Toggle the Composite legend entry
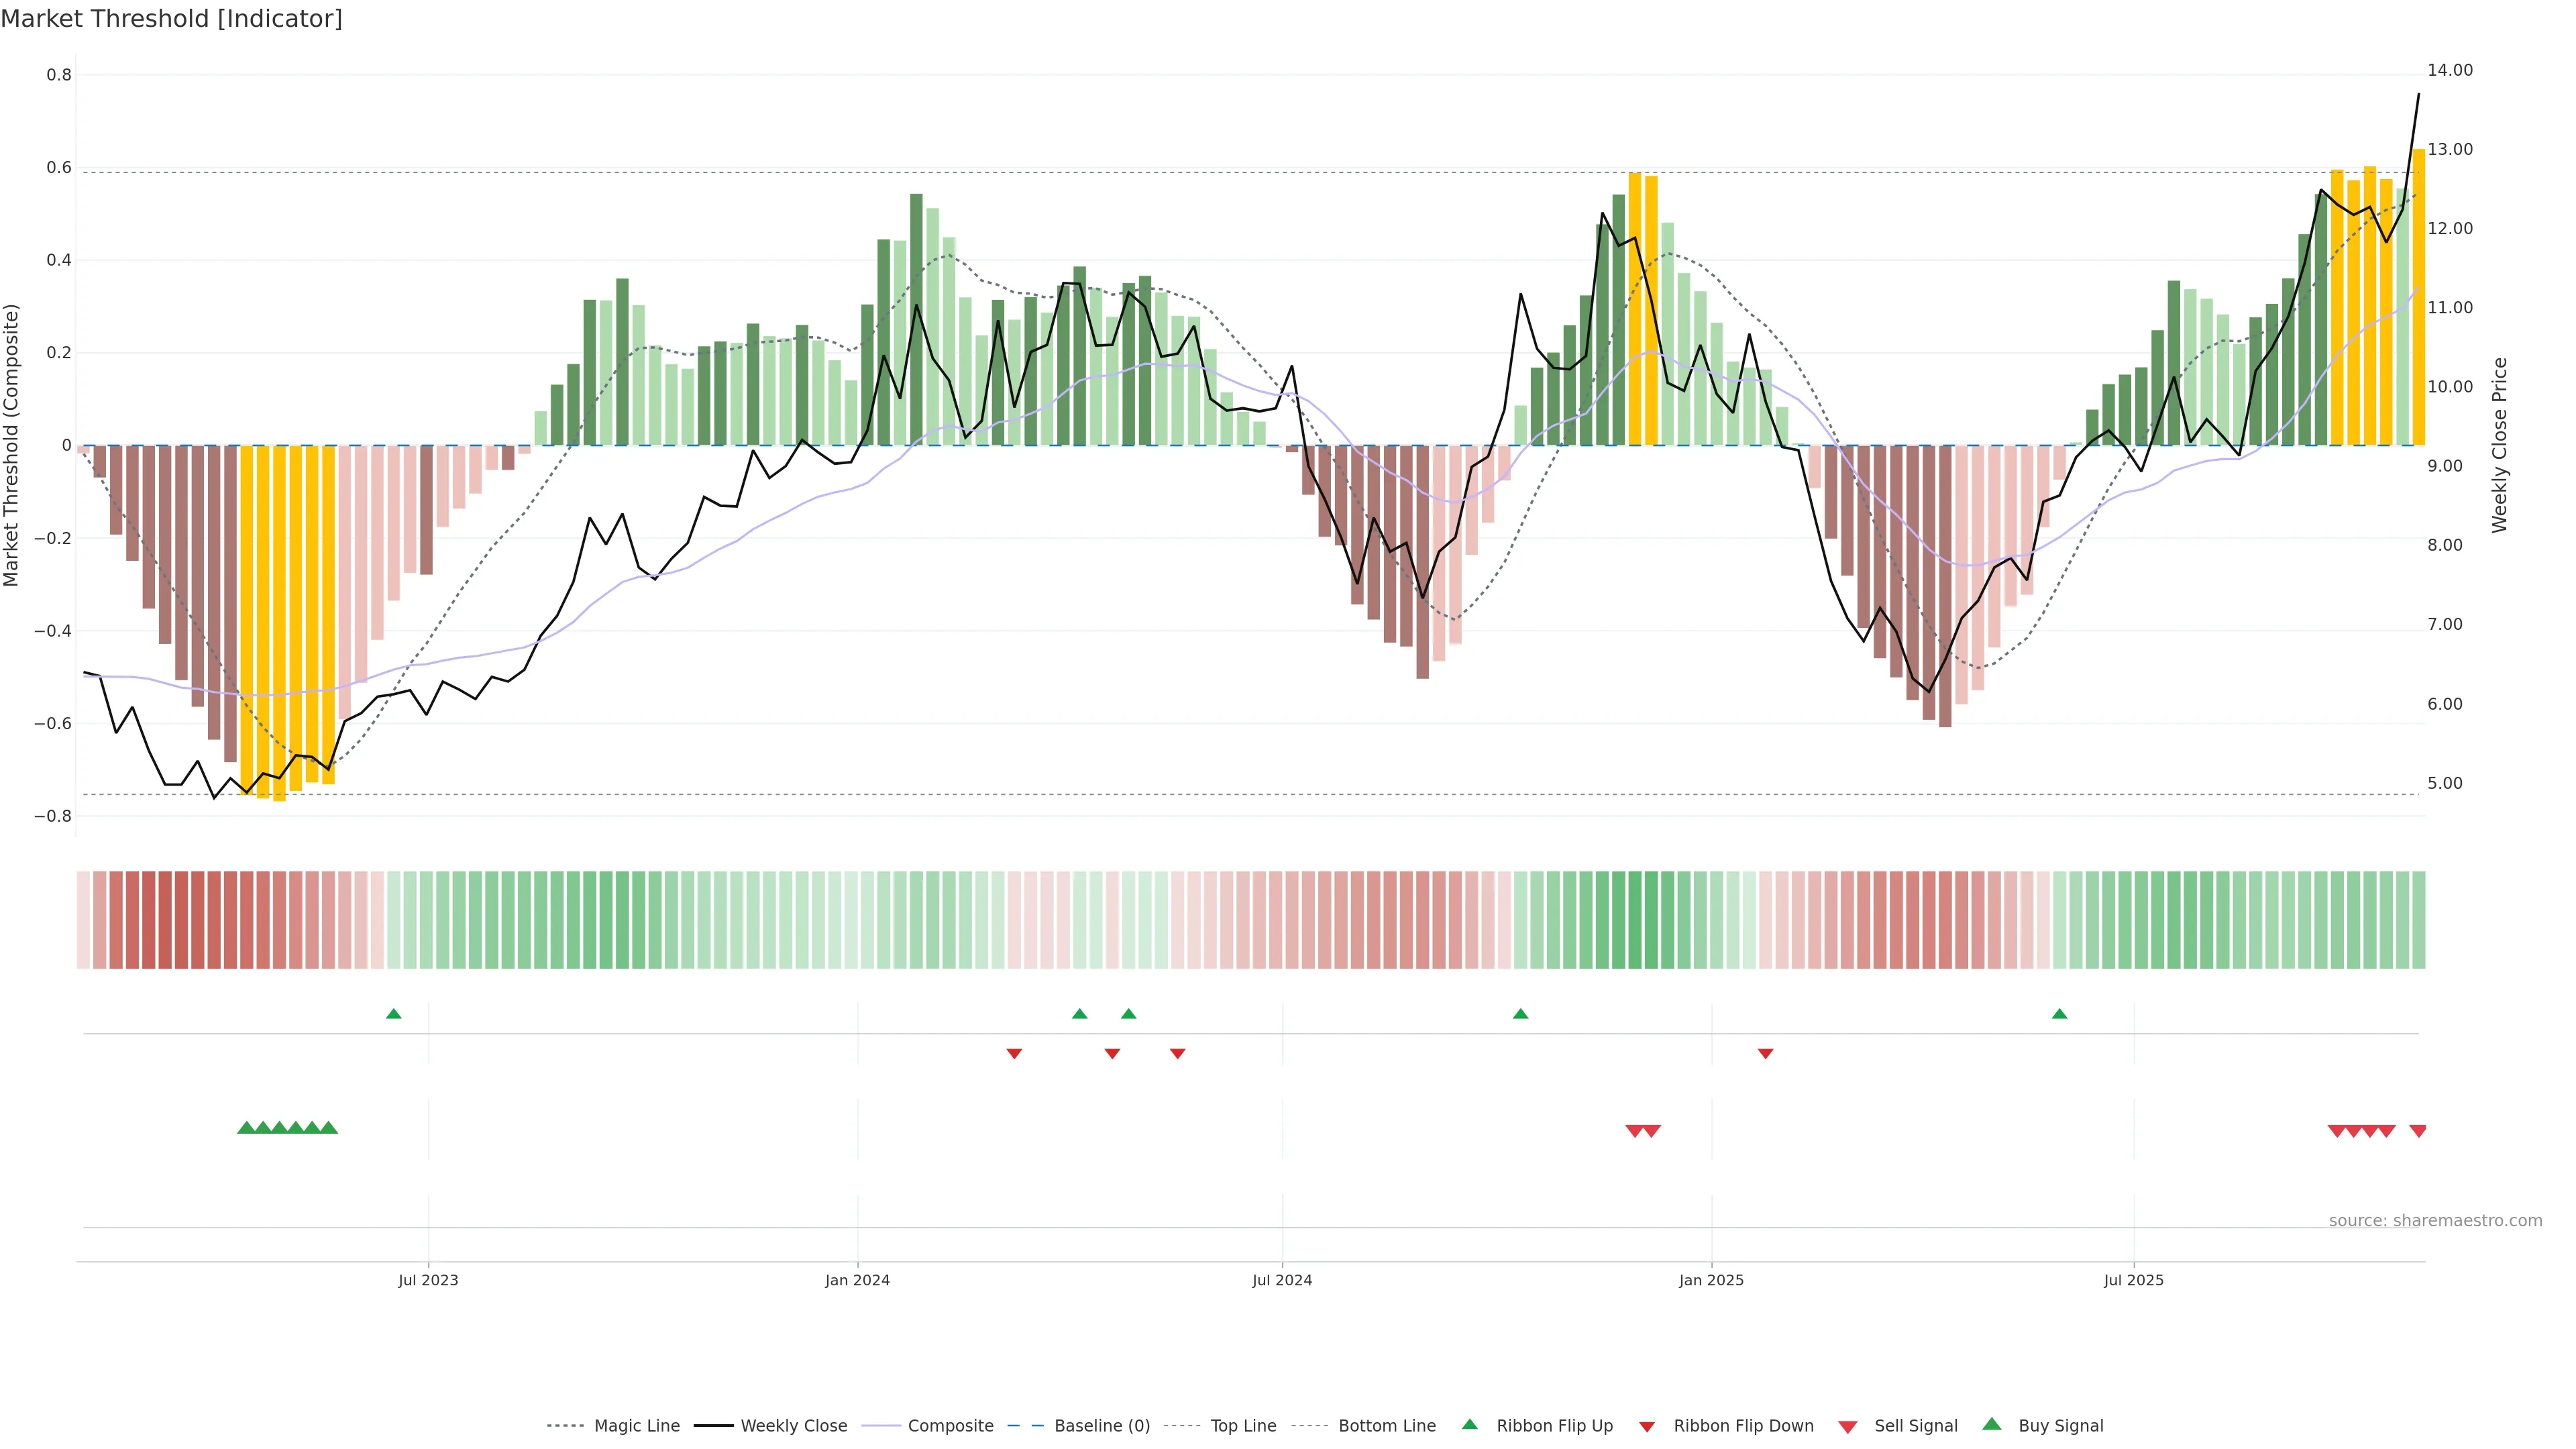The height and width of the screenshot is (1449, 2576). point(950,1426)
